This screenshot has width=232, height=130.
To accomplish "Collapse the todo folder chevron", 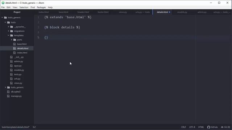I will click(5, 22).
